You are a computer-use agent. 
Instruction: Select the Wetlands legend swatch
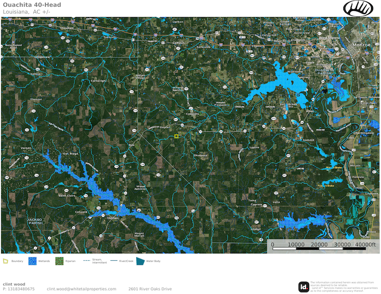coord(32,261)
